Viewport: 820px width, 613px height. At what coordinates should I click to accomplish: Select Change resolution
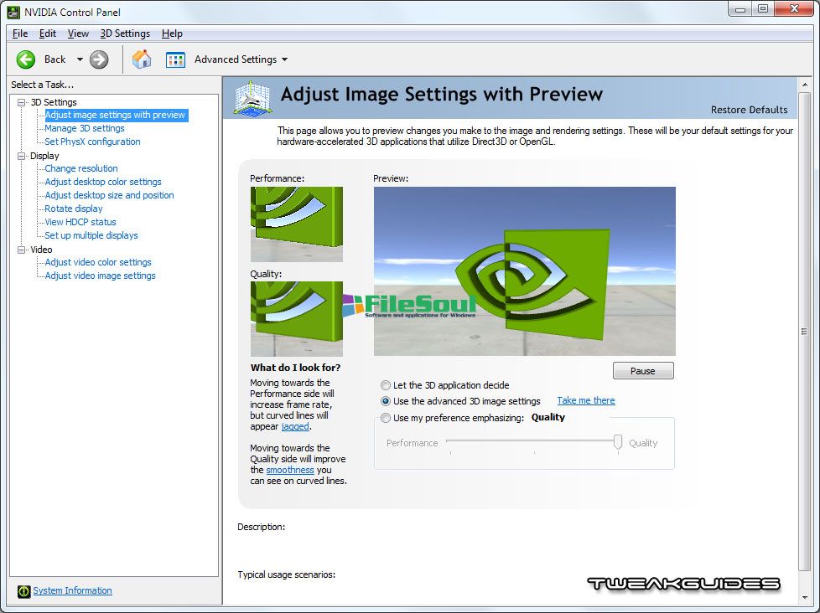click(81, 168)
